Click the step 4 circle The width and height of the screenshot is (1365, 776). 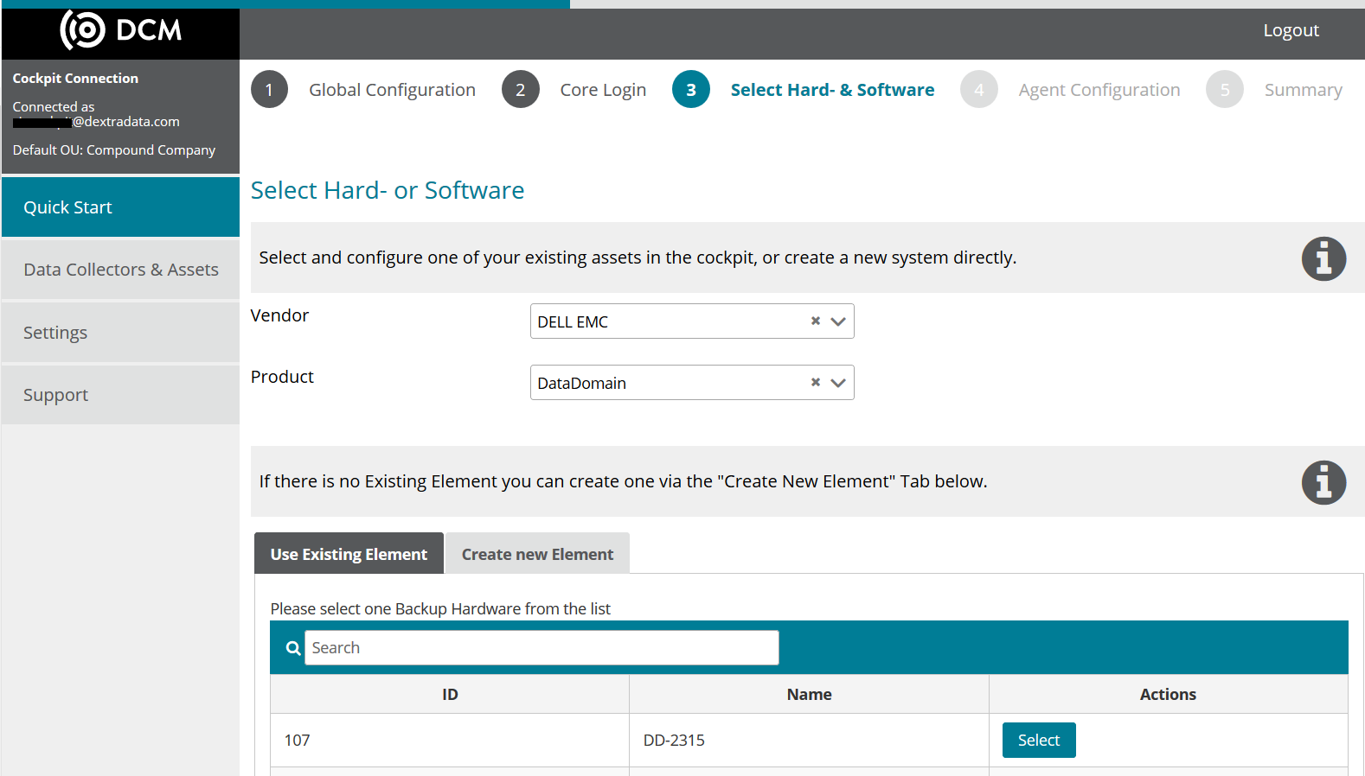click(x=978, y=89)
